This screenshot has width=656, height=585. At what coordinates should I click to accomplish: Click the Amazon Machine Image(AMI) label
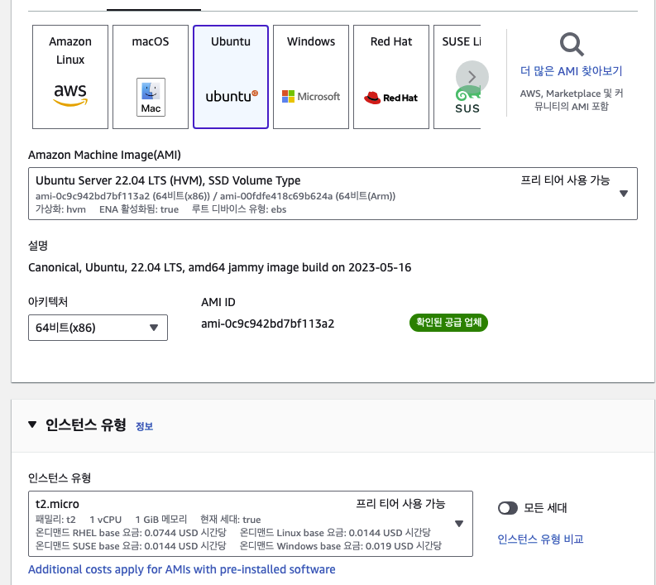[x=104, y=156]
